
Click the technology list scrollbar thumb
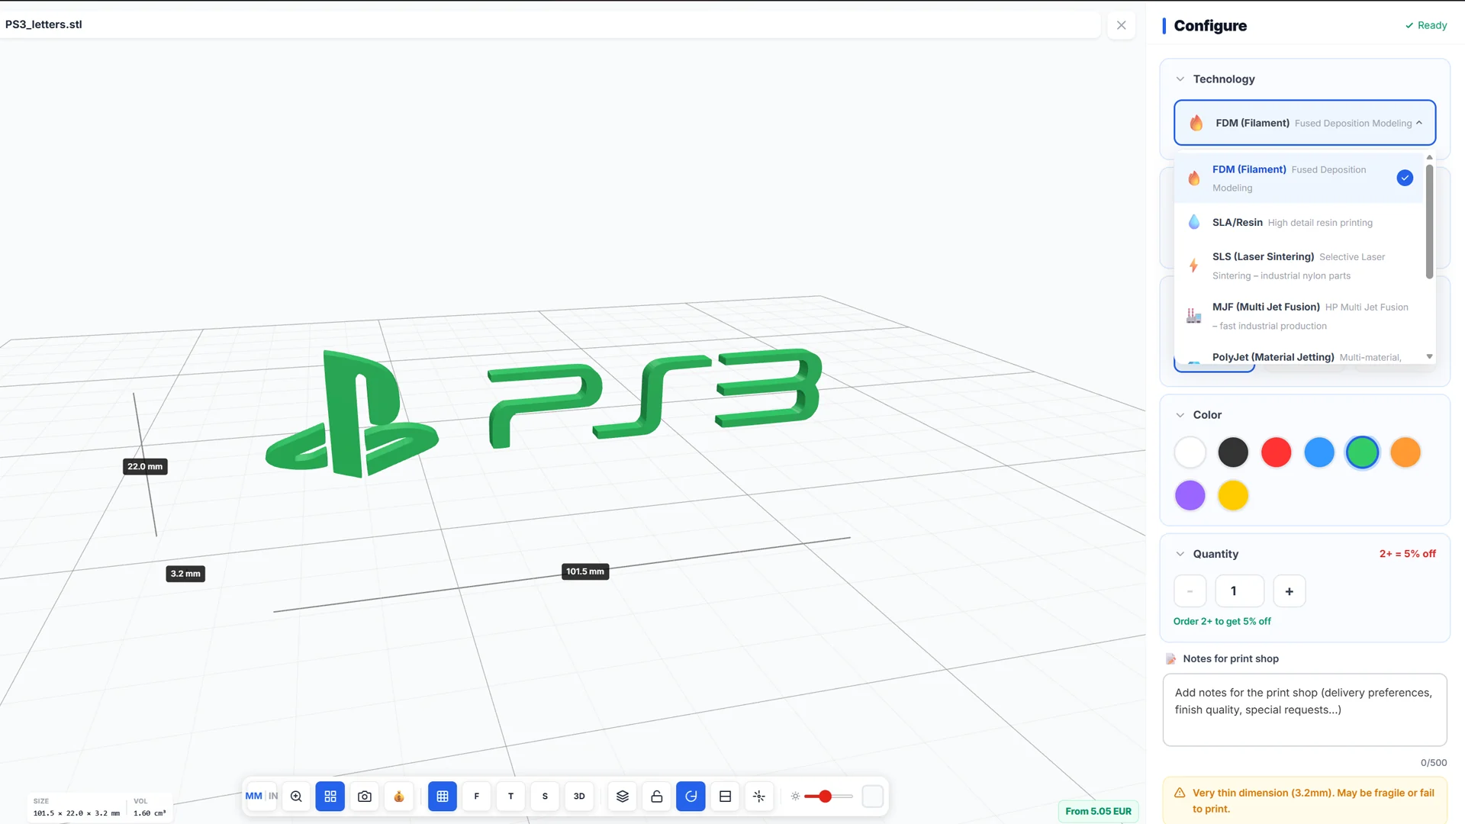coord(1429,221)
